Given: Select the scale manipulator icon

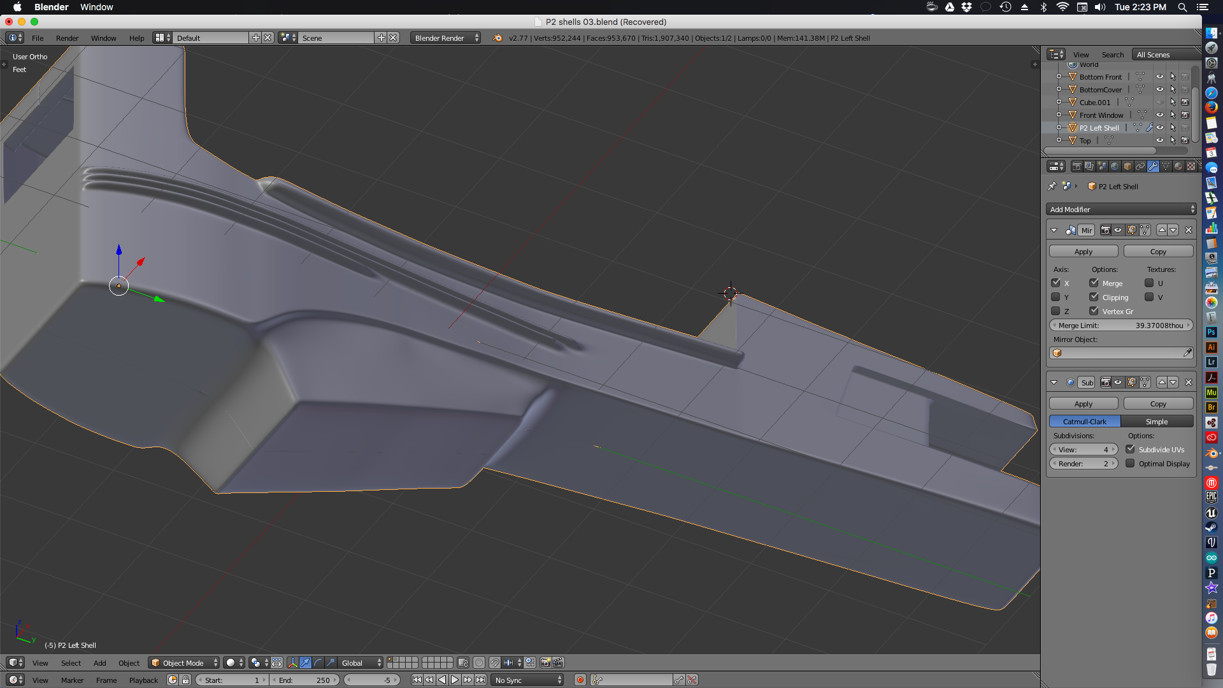Looking at the screenshot, I should click(331, 663).
